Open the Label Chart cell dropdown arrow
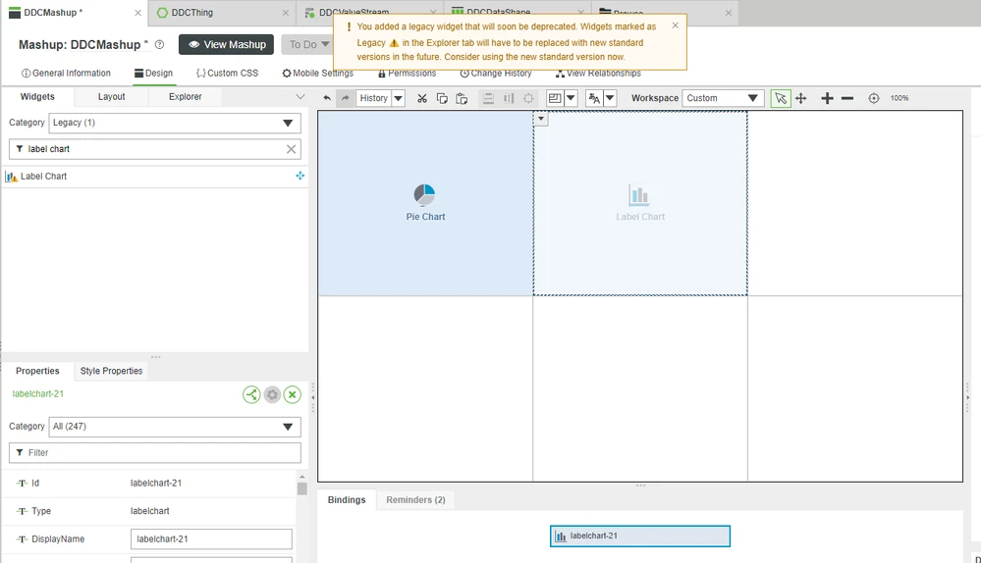The height and width of the screenshot is (563, 981). pos(541,119)
